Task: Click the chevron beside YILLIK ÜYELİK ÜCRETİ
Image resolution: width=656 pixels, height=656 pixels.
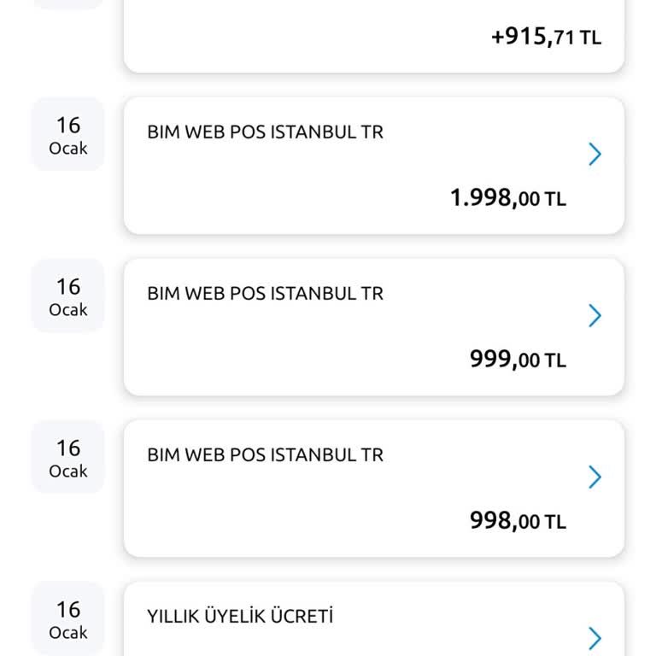Action: coord(595,638)
